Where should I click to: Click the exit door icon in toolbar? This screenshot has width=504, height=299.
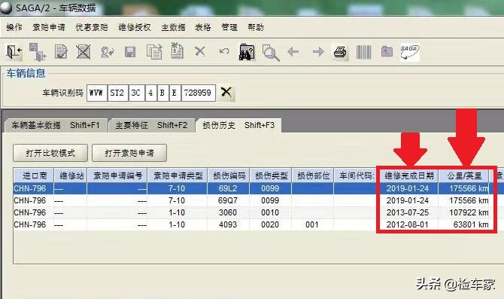click(14, 52)
